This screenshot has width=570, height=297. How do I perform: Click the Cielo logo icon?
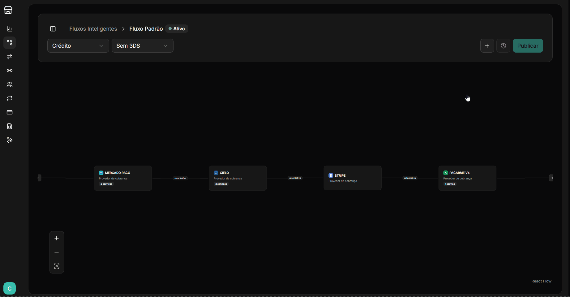coord(216,173)
